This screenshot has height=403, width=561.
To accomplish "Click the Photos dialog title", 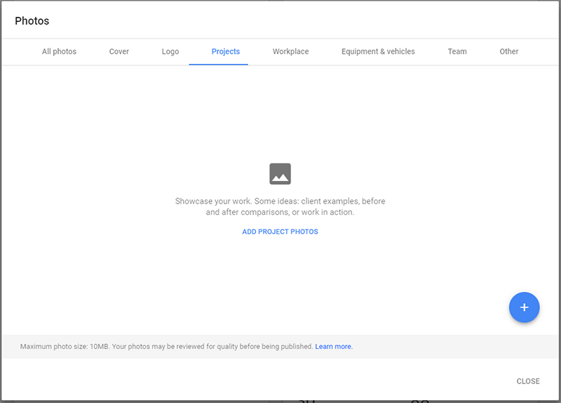I will (32, 21).
